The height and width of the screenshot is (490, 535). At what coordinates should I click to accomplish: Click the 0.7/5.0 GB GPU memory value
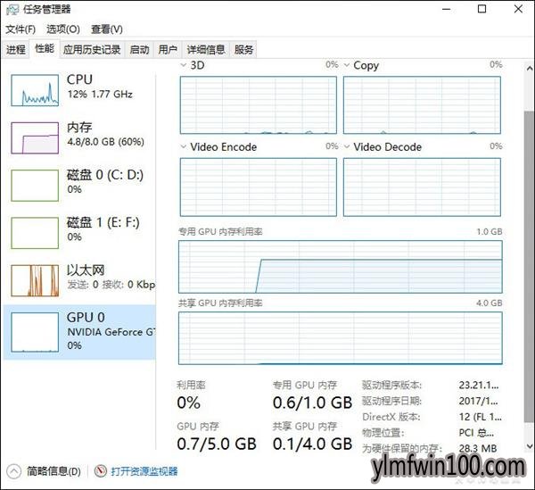tap(217, 444)
